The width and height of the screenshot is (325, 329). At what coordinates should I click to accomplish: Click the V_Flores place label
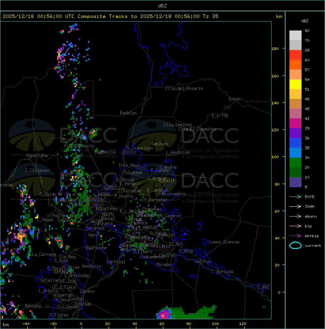pyautogui.click(x=59, y=315)
